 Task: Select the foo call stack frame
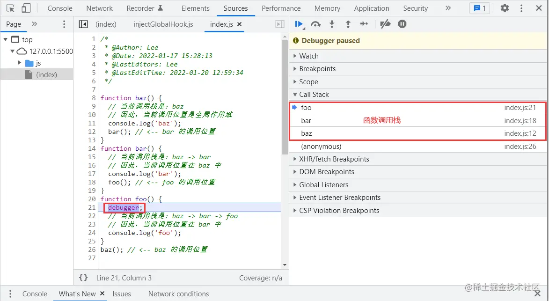point(417,108)
